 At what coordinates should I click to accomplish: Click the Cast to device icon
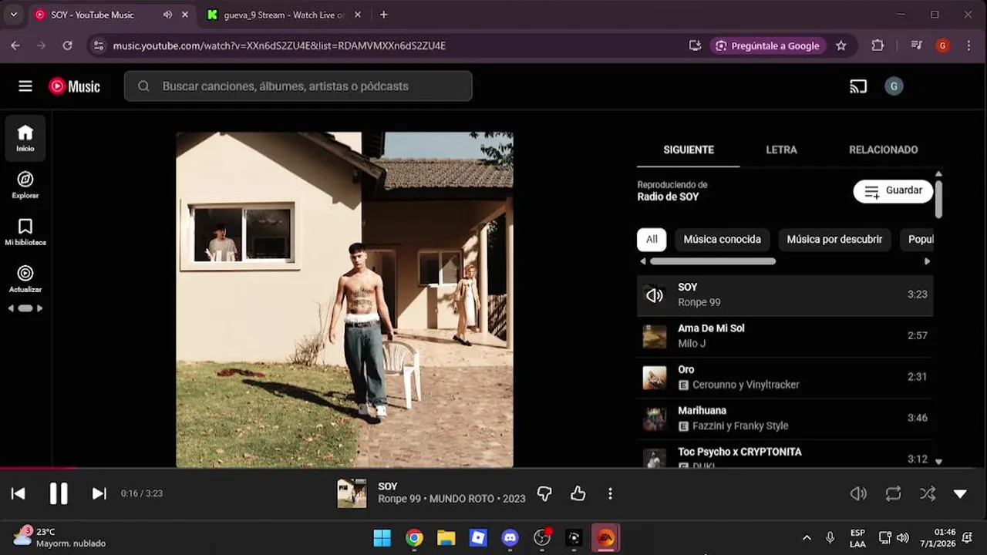[858, 86]
